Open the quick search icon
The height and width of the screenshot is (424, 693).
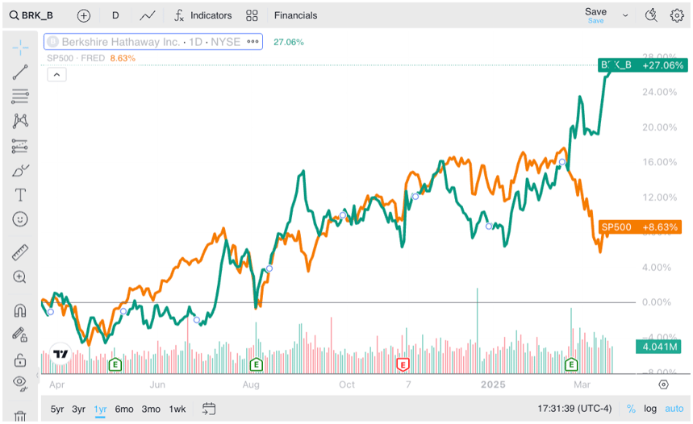pos(651,15)
